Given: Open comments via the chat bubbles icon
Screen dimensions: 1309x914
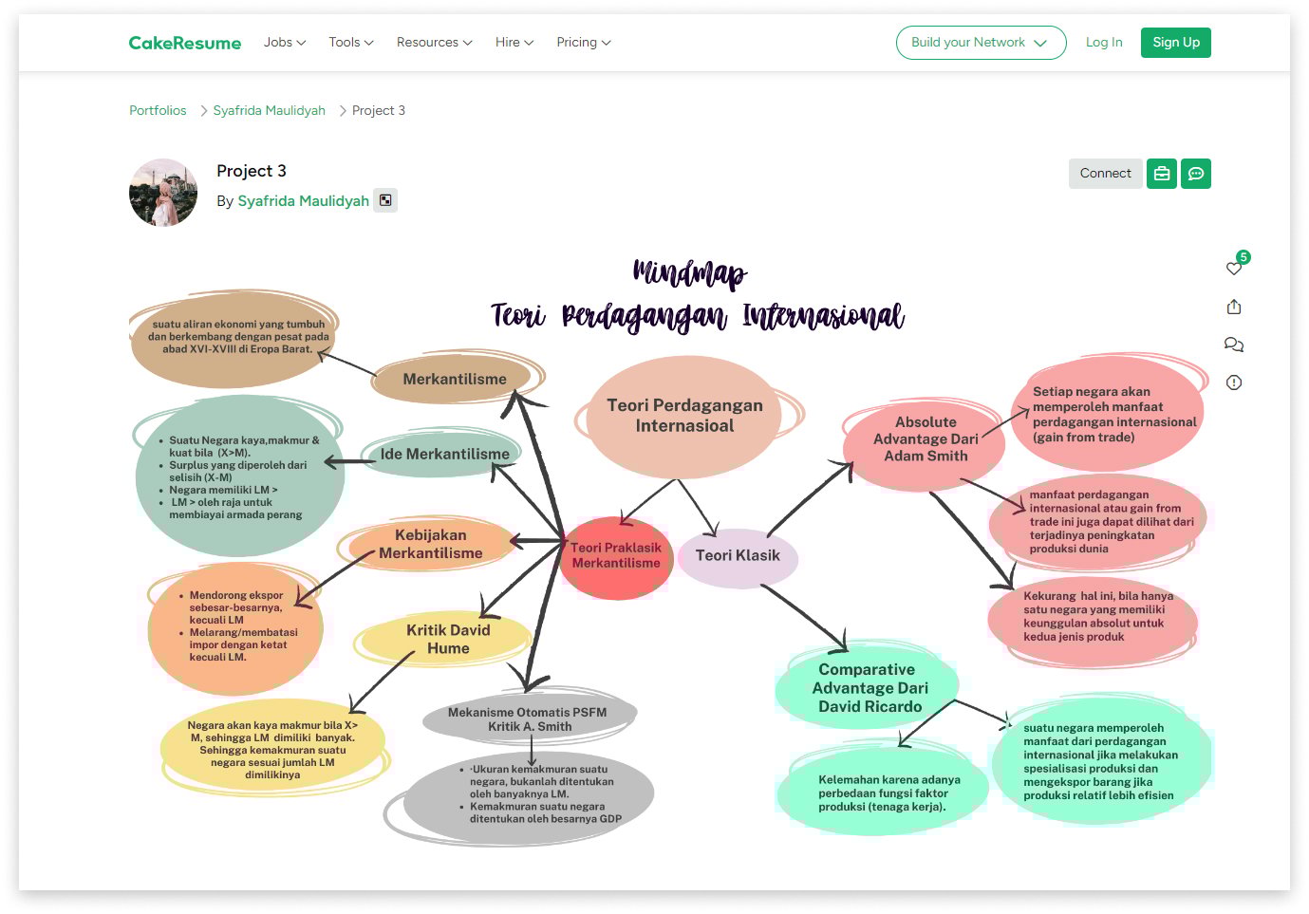Looking at the screenshot, I should 1234,345.
